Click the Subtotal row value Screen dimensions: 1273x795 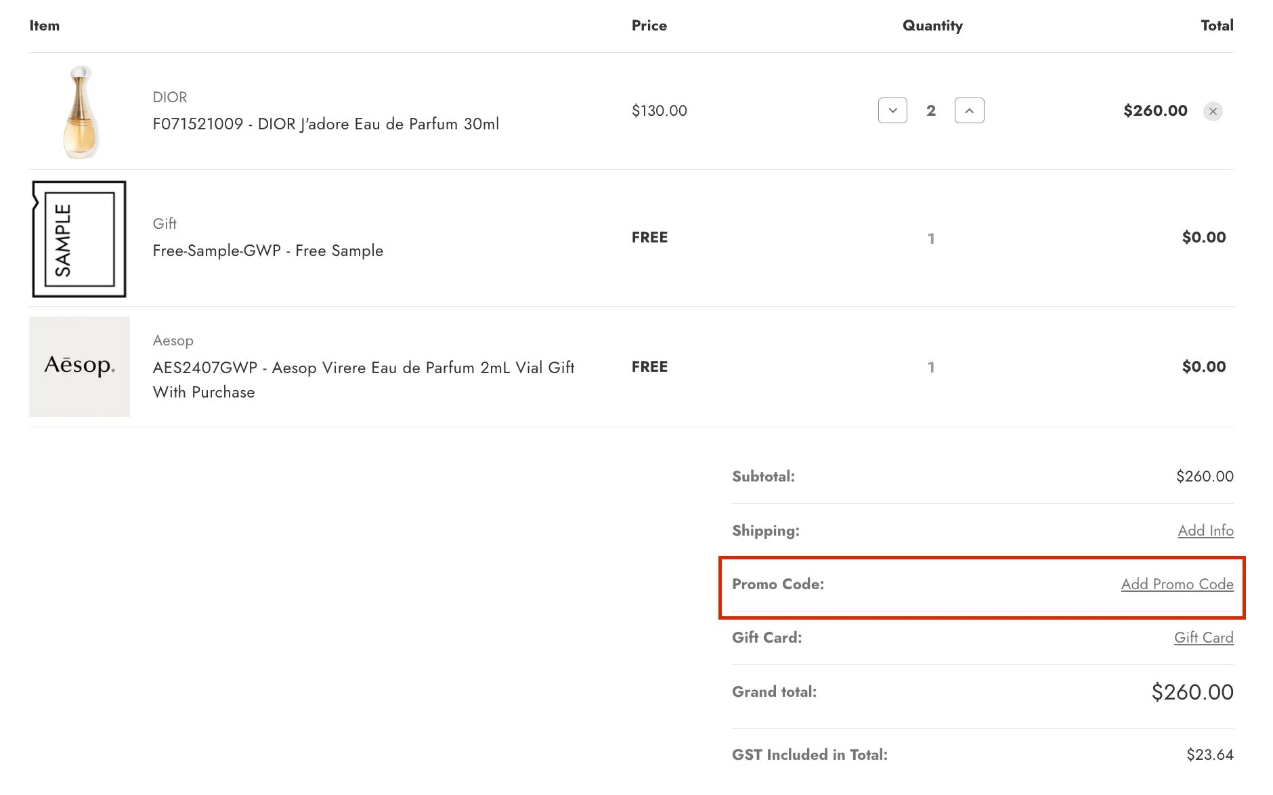(x=1204, y=476)
